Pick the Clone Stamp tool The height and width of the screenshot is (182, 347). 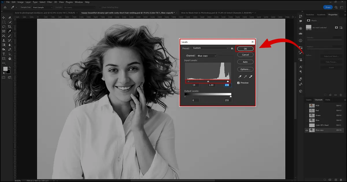click(4, 40)
